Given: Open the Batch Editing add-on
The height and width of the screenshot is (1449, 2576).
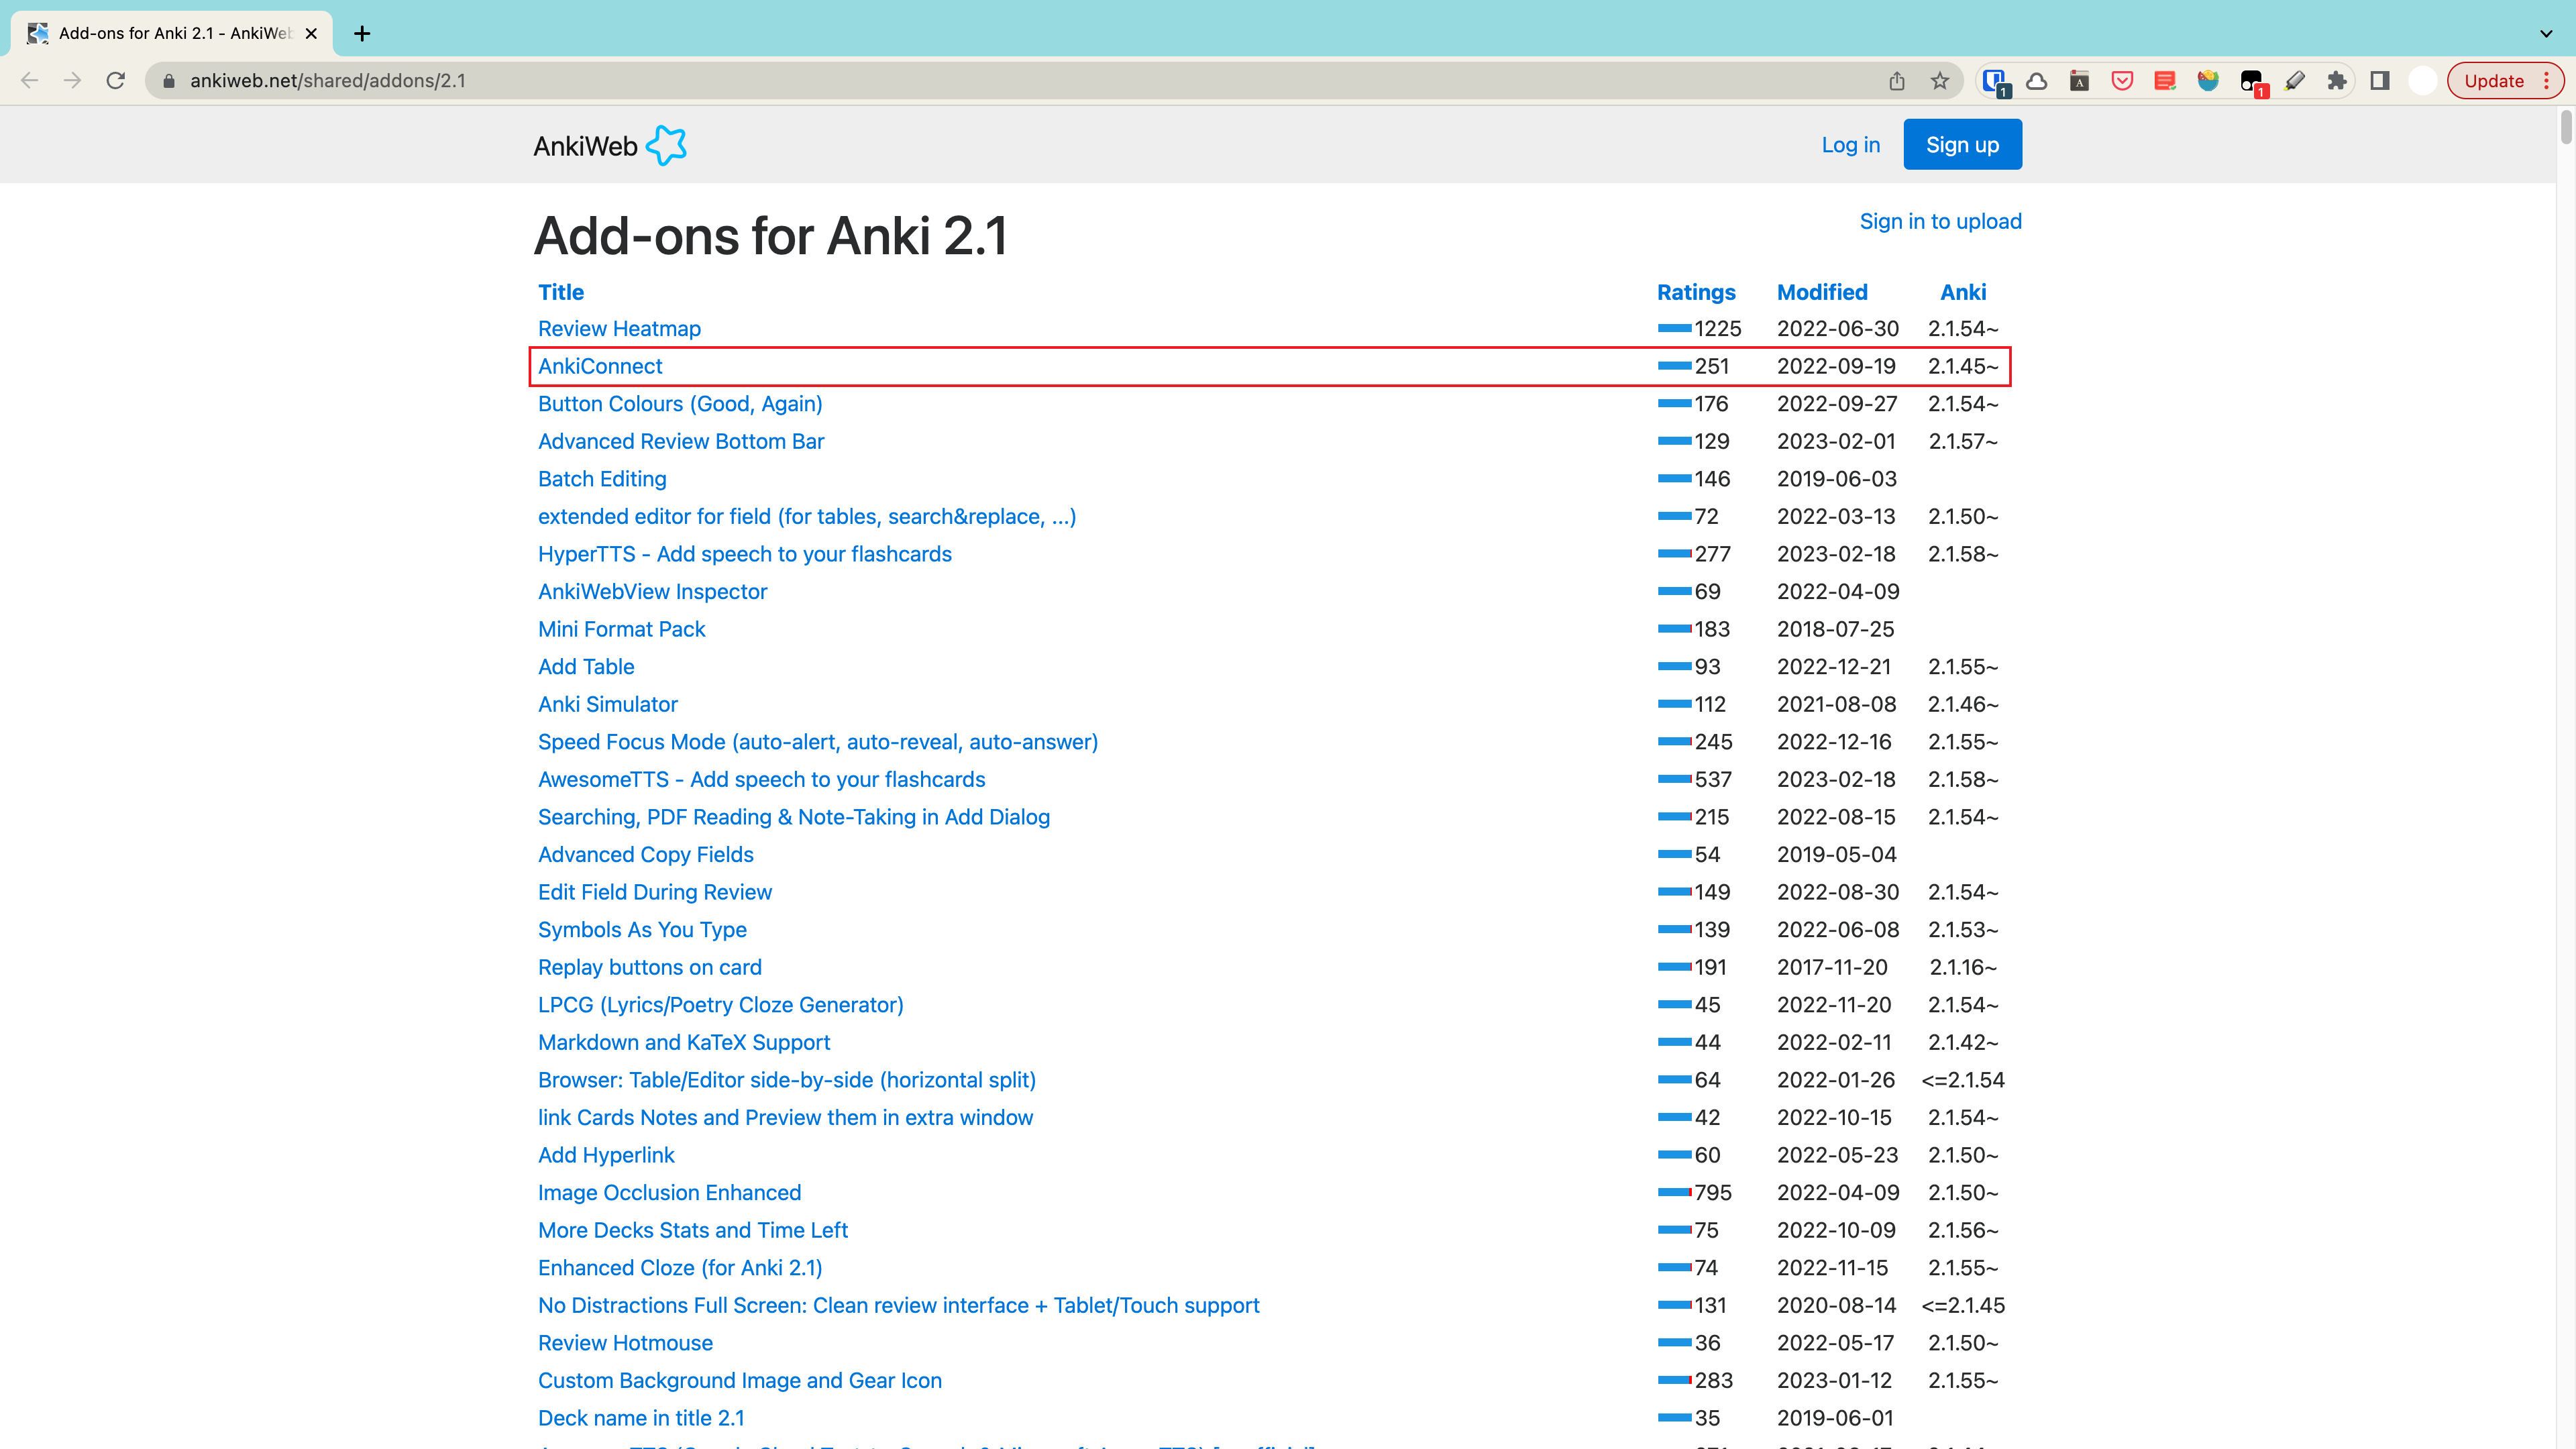Looking at the screenshot, I should tap(602, 479).
